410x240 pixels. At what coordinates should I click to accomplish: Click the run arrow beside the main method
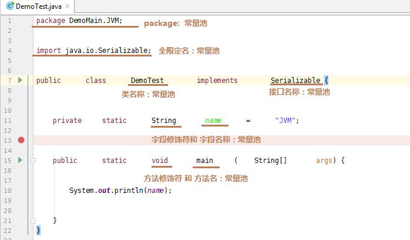[x=19, y=160]
